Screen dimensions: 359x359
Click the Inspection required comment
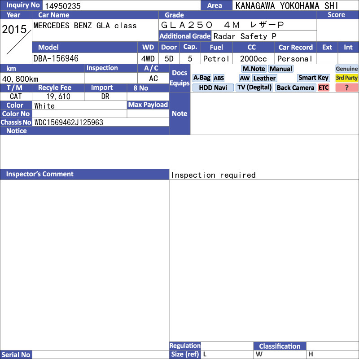click(x=214, y=175)
